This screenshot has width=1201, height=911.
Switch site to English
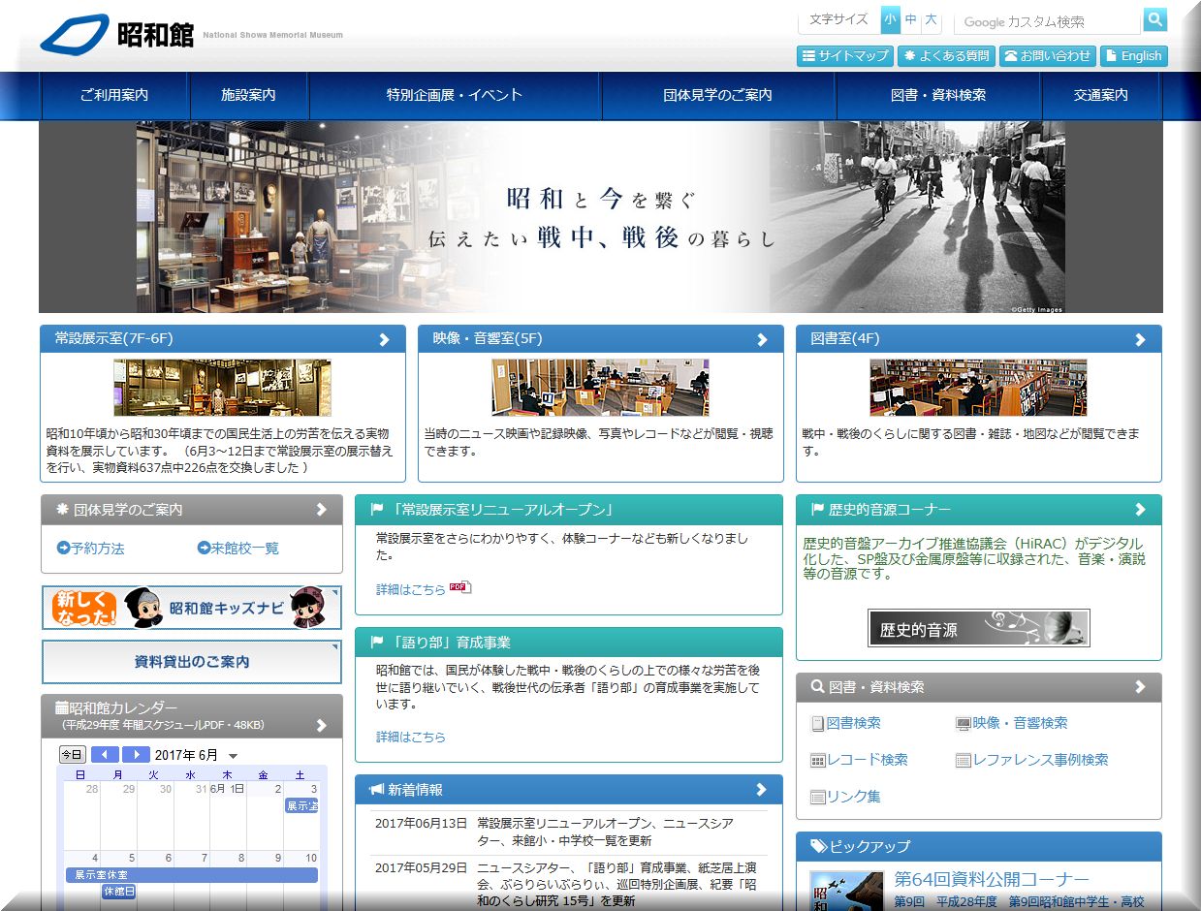tap(1134, 56)
